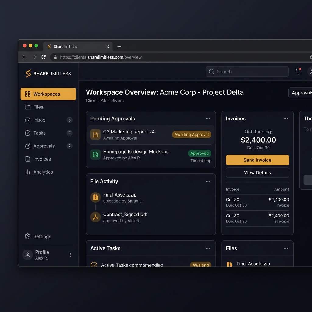Image resolution: width=312 pixels, height=312 pixels.
Task: Close the Sharelimitless tab
Action: [x=108, y=47]
